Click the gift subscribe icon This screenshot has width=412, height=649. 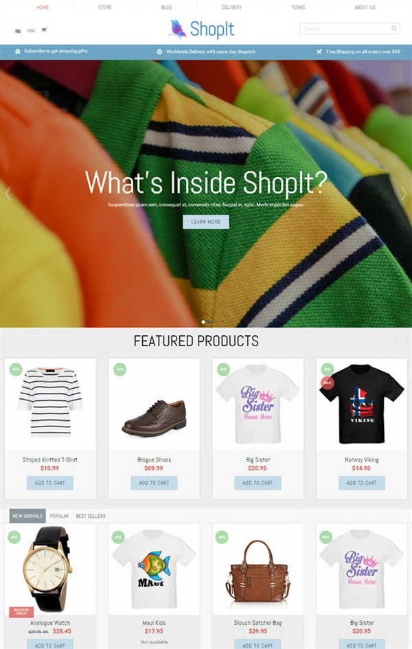pos(17,52)
